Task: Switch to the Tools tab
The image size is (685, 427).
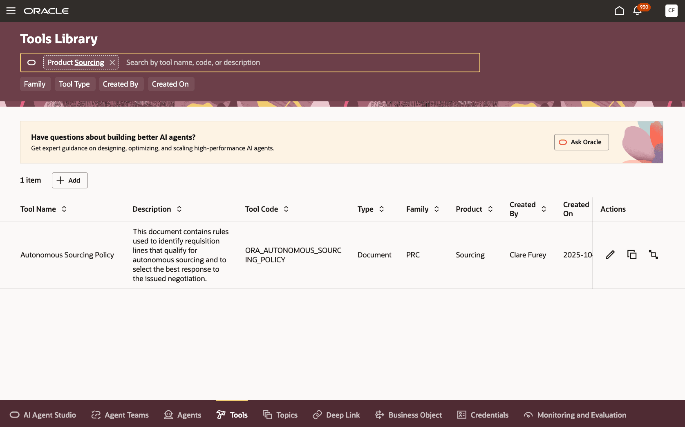Action: pos(232,415)
